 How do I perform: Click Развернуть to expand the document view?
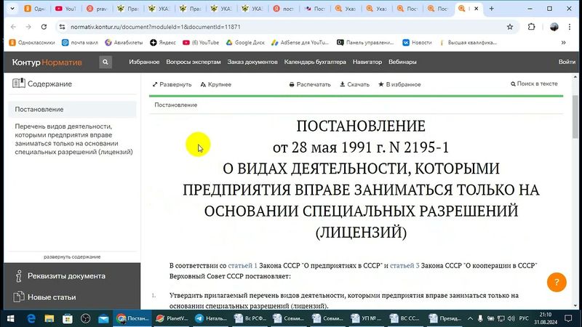pyautogui.click(x=172, y=84)
